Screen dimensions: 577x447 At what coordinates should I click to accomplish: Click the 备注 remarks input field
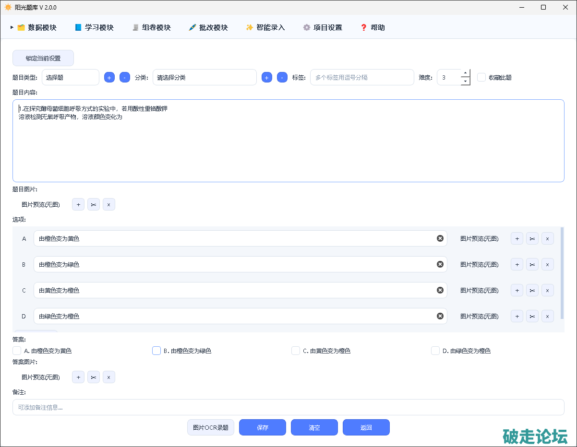(288, 407)
